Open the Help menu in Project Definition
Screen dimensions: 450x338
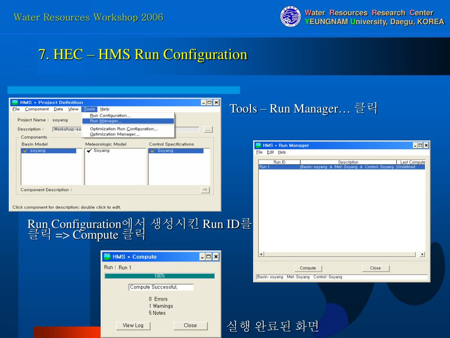pos(105,109)
